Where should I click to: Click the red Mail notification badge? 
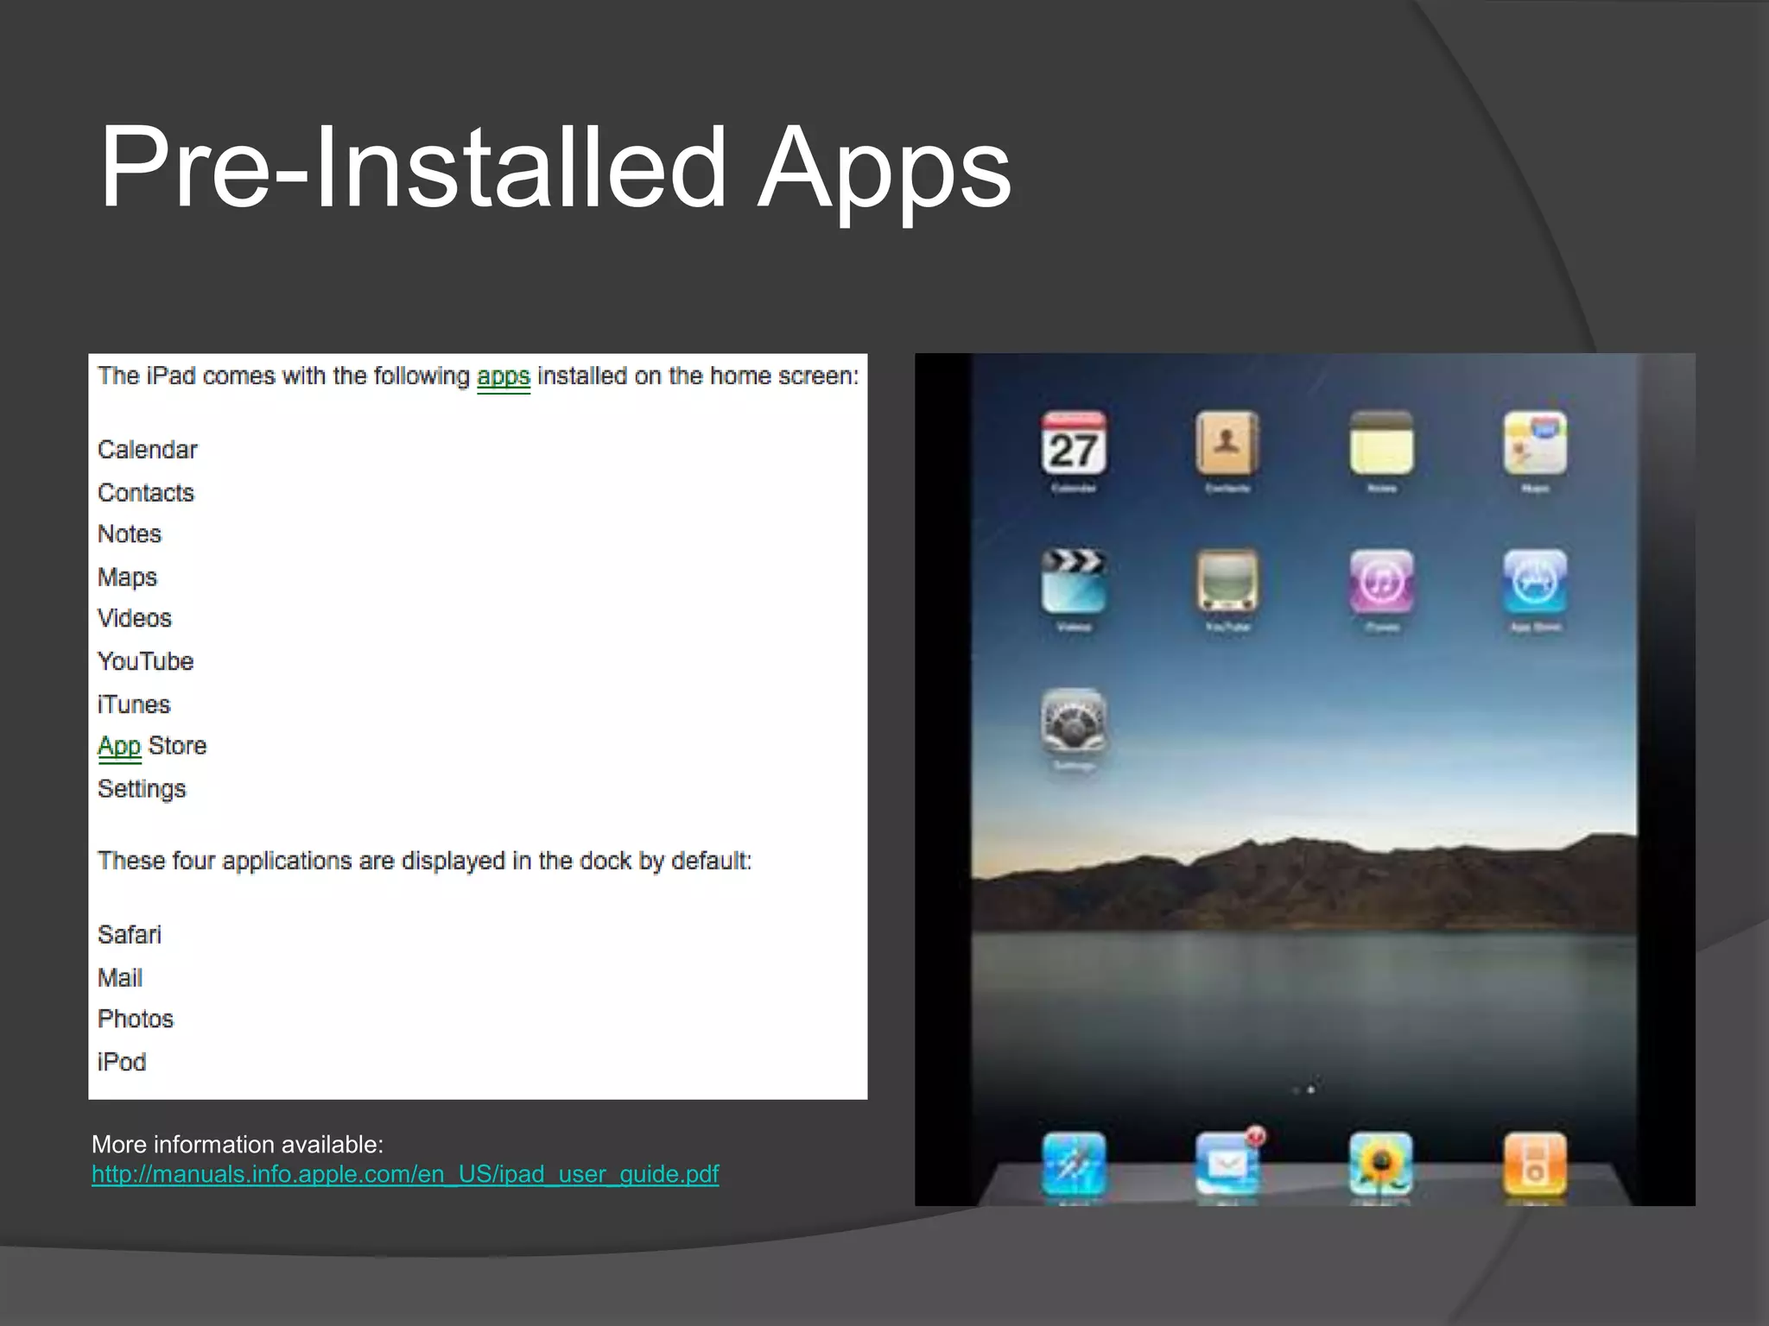(1257, 1136)
